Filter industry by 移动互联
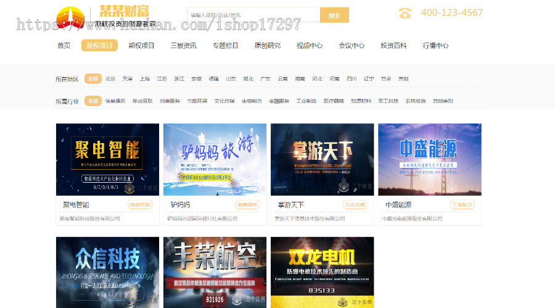This screenshot has width=555, height=308. pyautogui.click(x=142, y=101)
